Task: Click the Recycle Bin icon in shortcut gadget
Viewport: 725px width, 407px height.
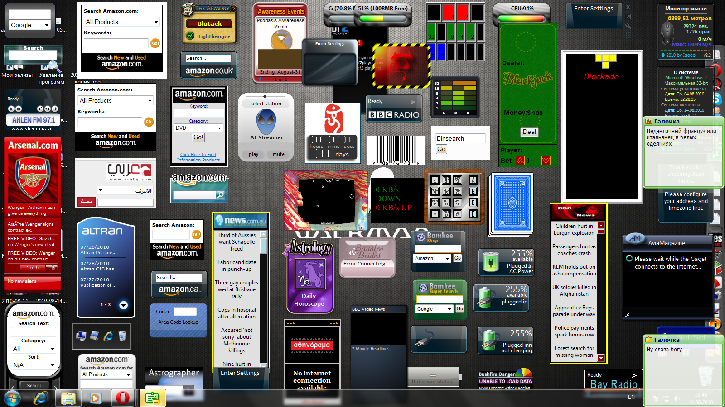Action: [x=122, y=336]
